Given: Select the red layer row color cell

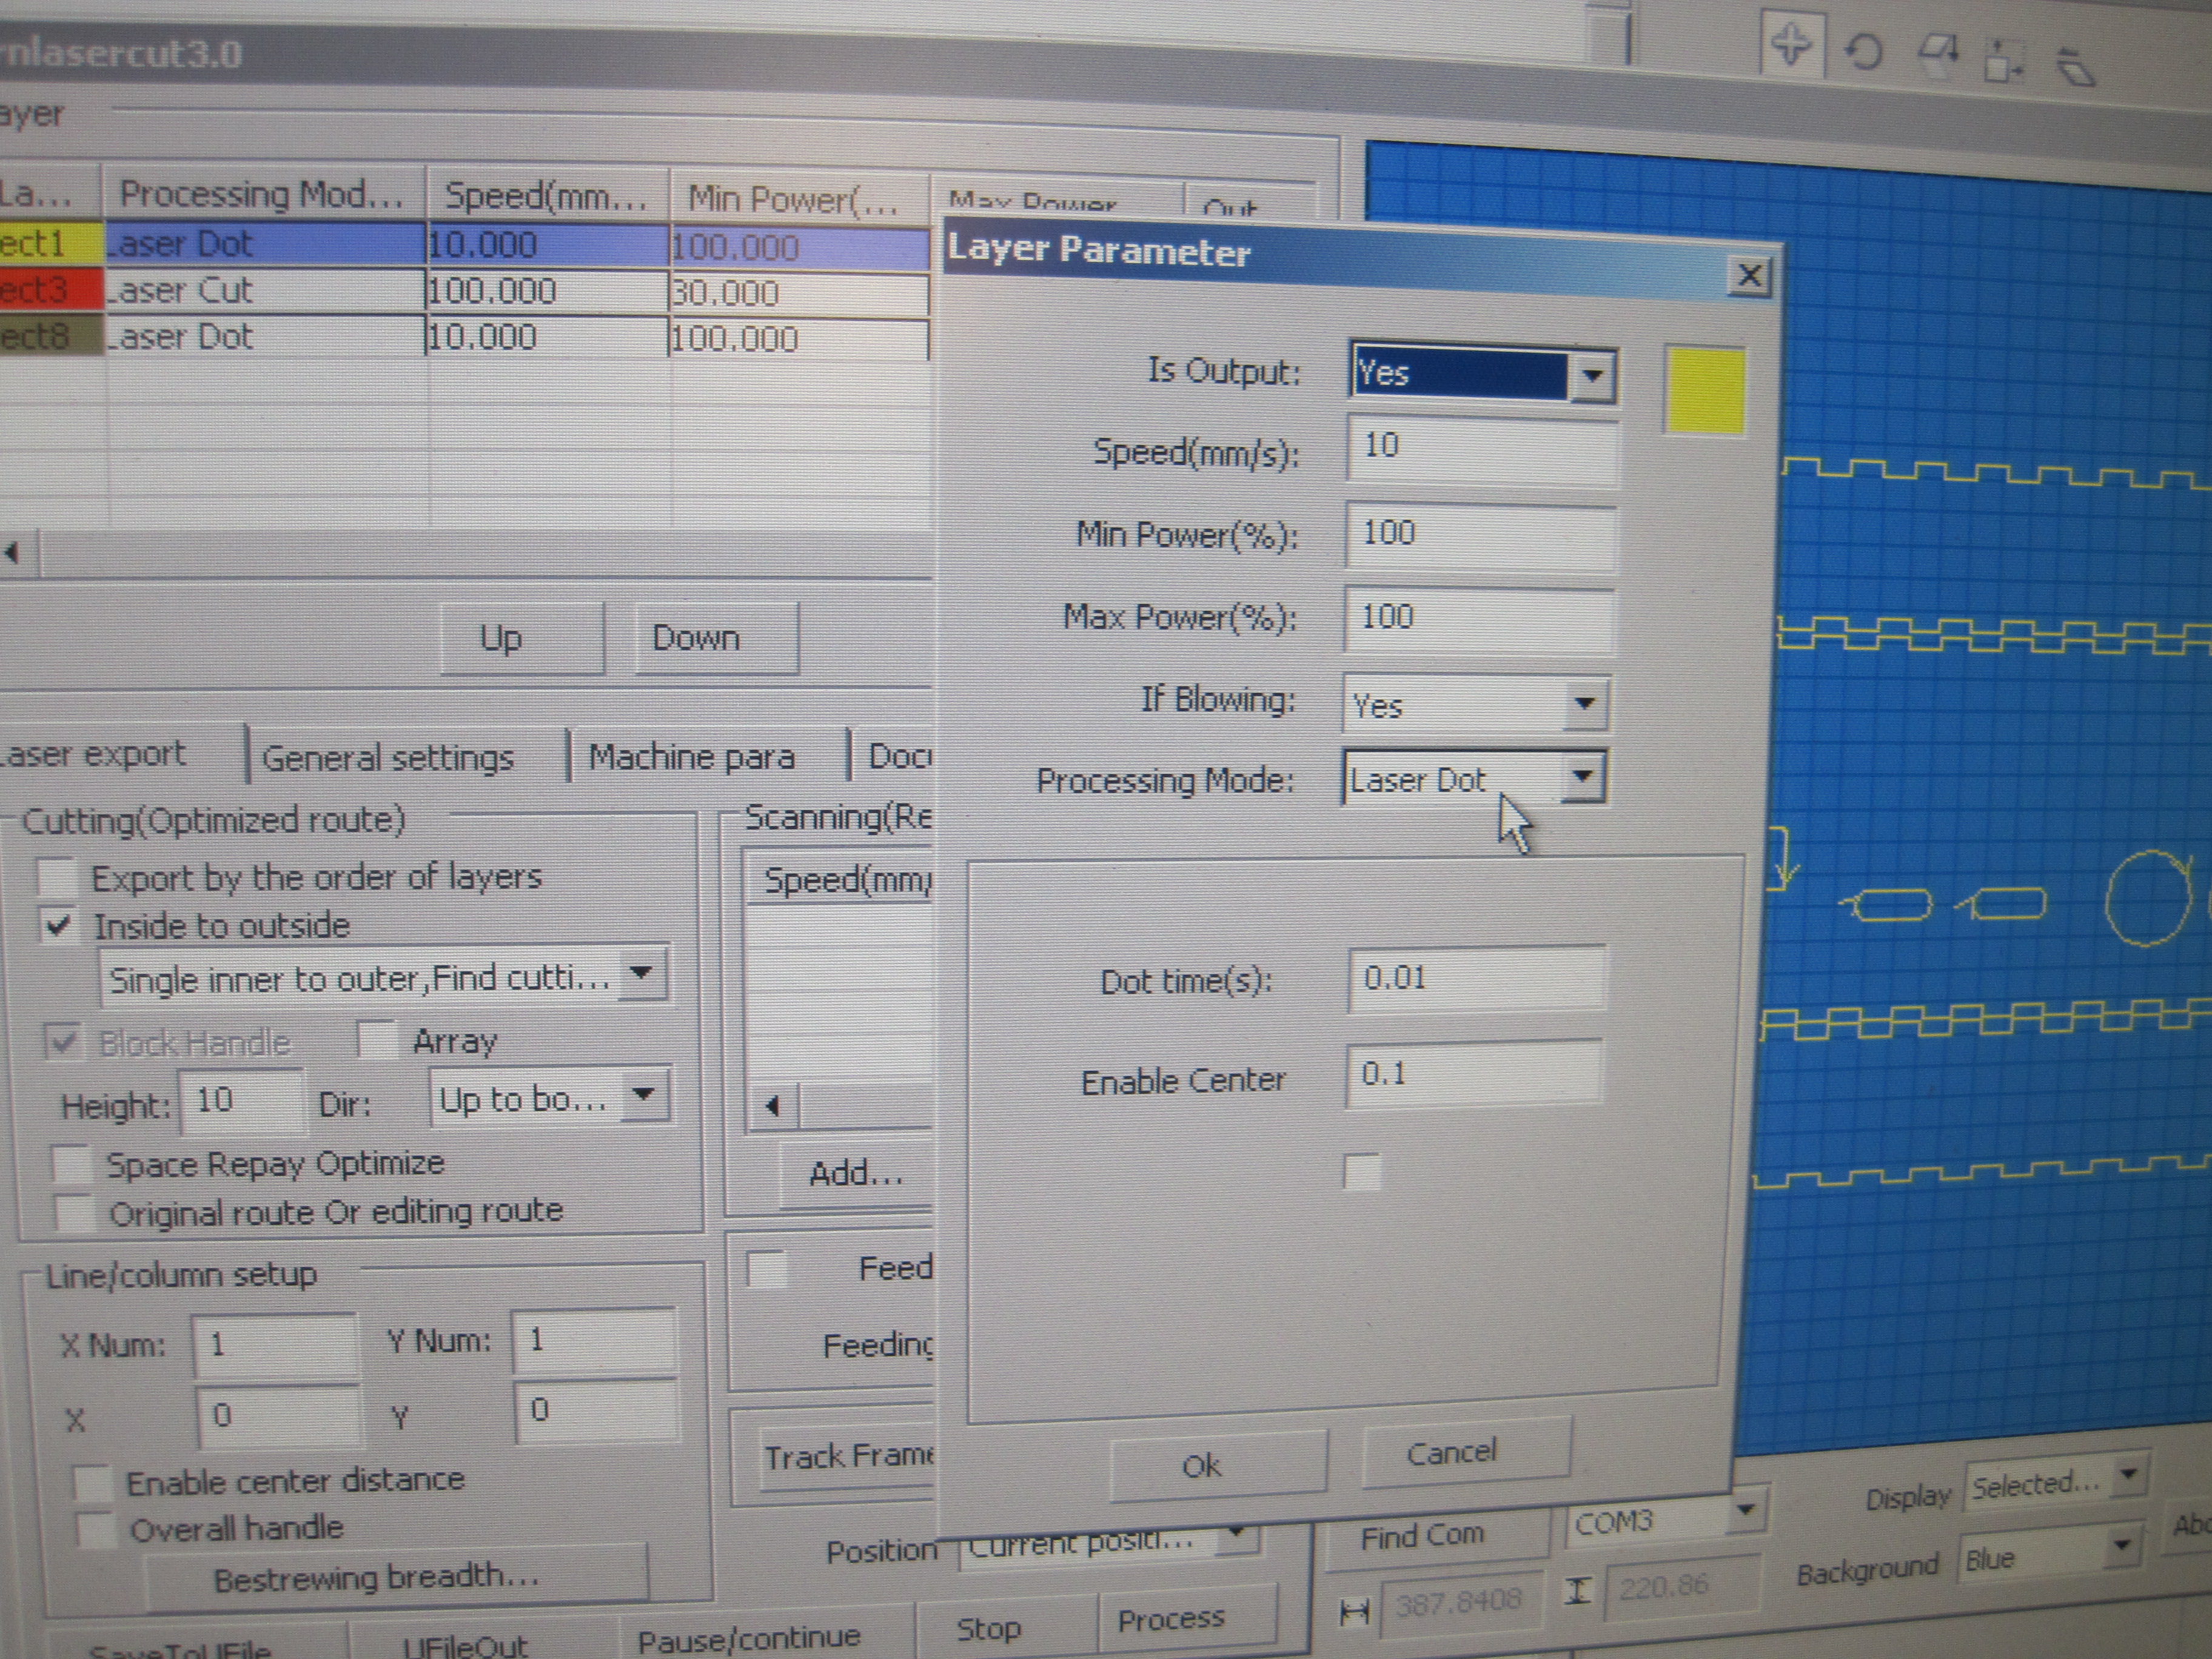Looking at the screenshot, I should 52,290.
